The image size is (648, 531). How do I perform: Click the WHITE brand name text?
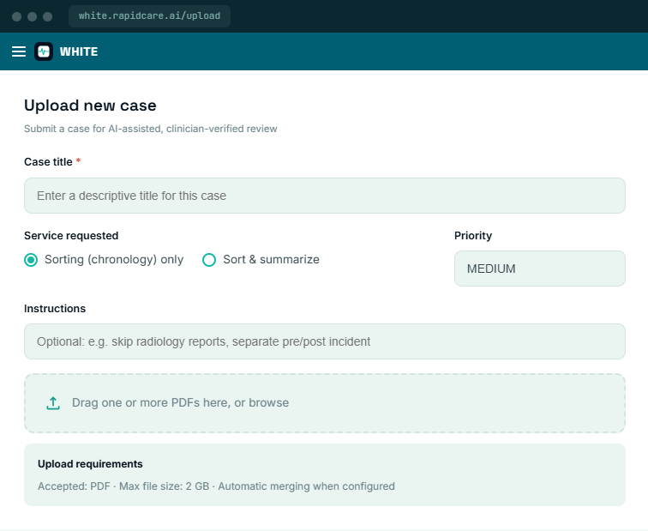[79, 51]
